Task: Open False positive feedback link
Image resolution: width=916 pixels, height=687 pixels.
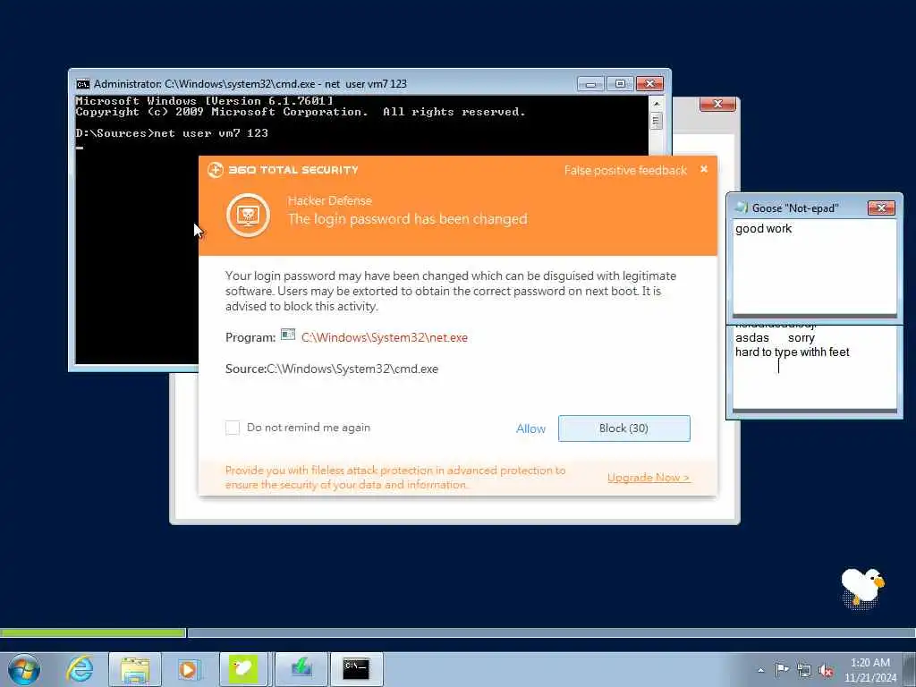Action: [x=625, y=170]
